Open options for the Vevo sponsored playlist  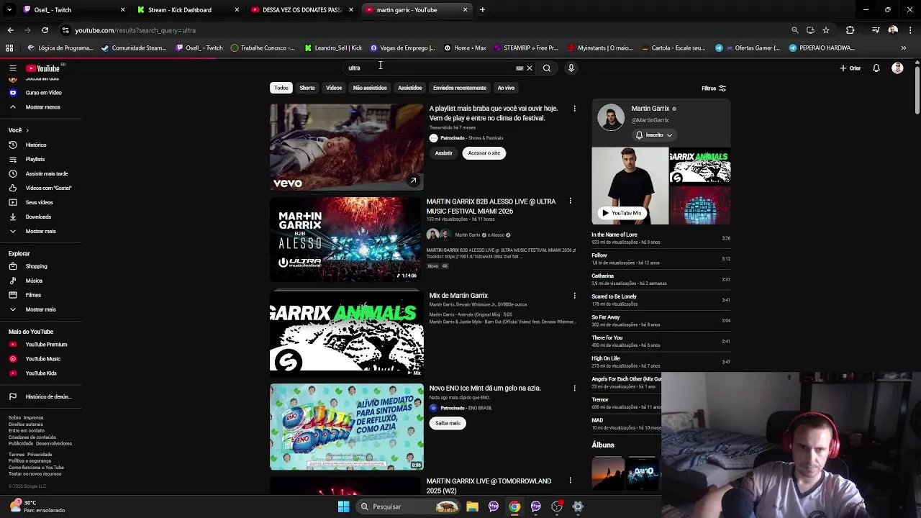tap(574, 109)
